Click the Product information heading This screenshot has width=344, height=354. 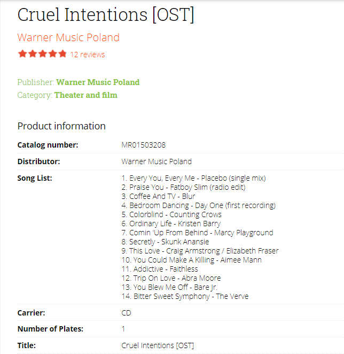pyautogui.click(x=61, y=126)
